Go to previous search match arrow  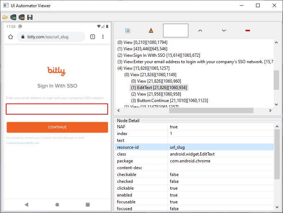(200, 31)
